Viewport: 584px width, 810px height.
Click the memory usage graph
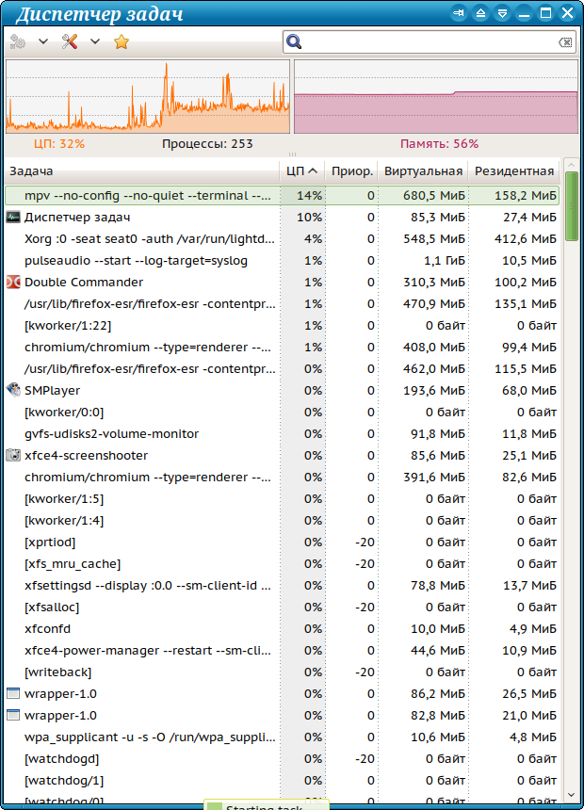tap(436, 97)
